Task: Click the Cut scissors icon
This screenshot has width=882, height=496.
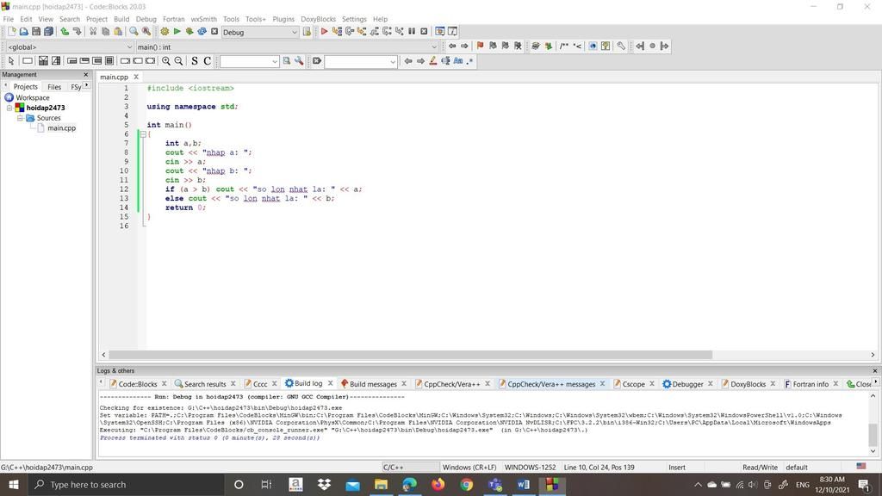Action: coord(93,32)
